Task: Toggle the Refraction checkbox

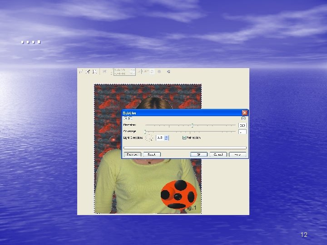Action: pyautogui.click(x=184, y=137)
